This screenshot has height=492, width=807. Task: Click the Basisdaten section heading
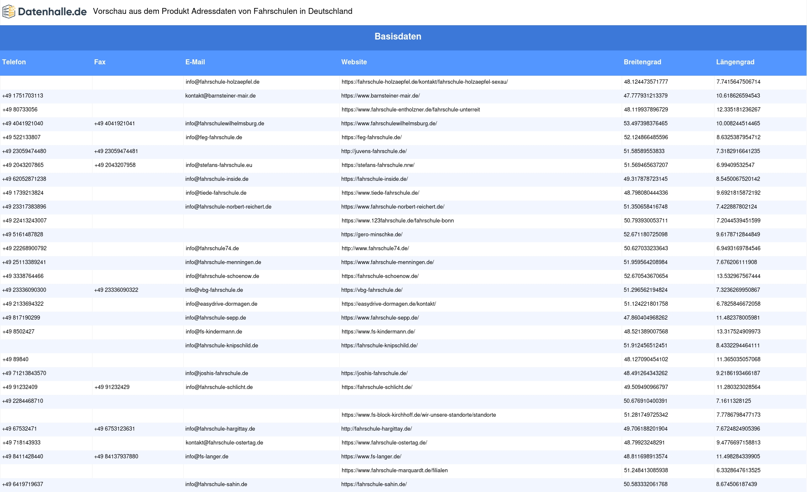(x=398, y=37)
